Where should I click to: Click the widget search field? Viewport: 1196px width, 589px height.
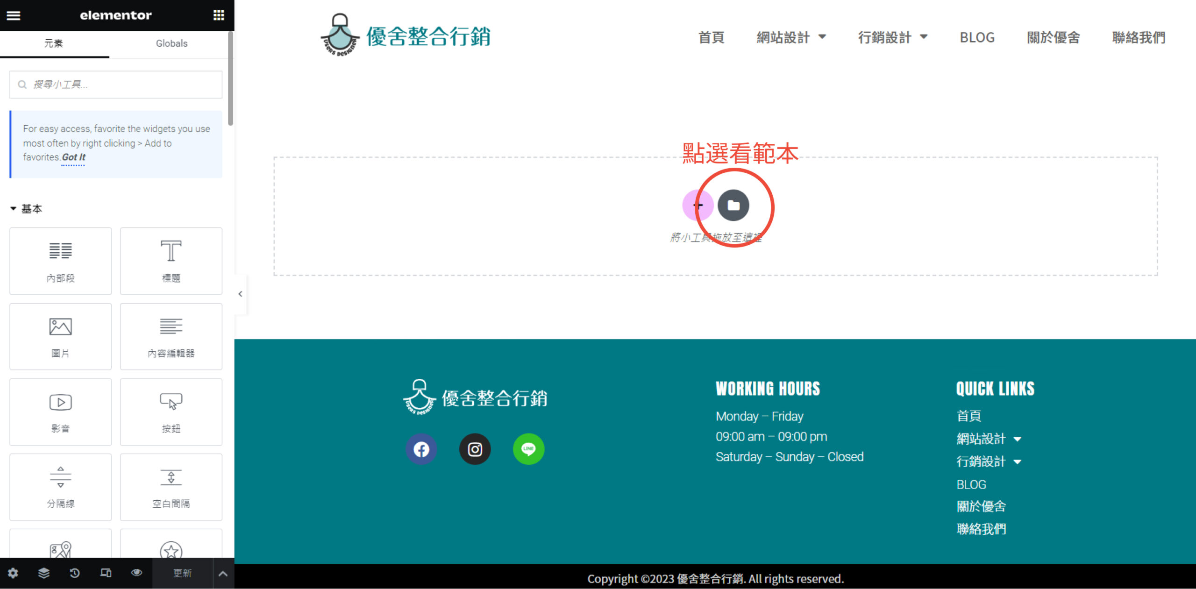click(116, 85)
